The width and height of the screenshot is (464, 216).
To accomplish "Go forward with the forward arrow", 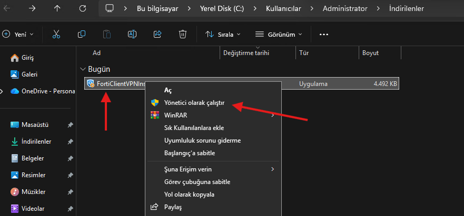I will coord(32,8).
